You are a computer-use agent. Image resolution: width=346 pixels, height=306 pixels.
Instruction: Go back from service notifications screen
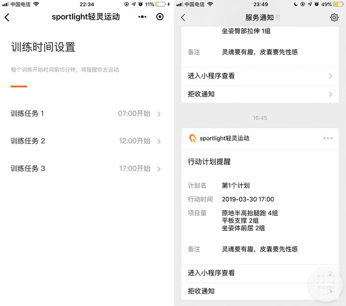[x=183, y=17]
